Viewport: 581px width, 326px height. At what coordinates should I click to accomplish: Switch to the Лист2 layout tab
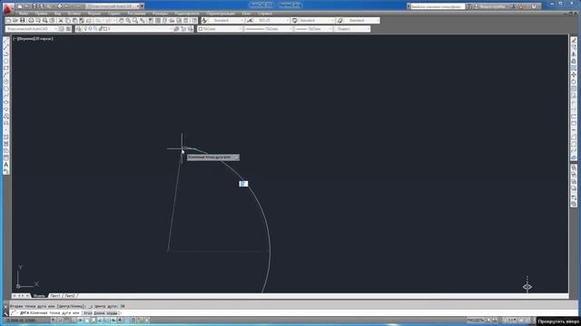[70, 296]
